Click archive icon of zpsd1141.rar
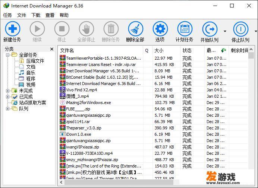258x188 pixels. (63, 122)
